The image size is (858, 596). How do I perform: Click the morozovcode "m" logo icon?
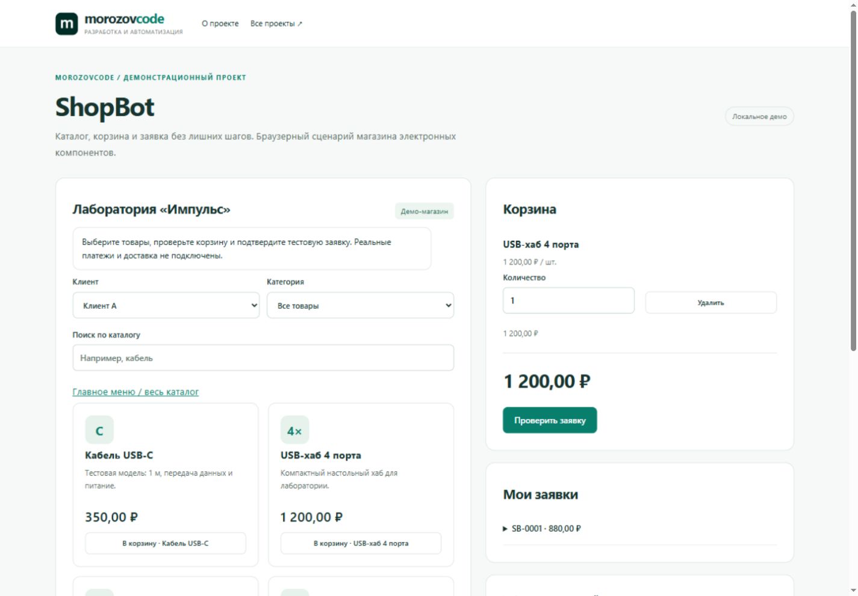[x=67, y=24]
